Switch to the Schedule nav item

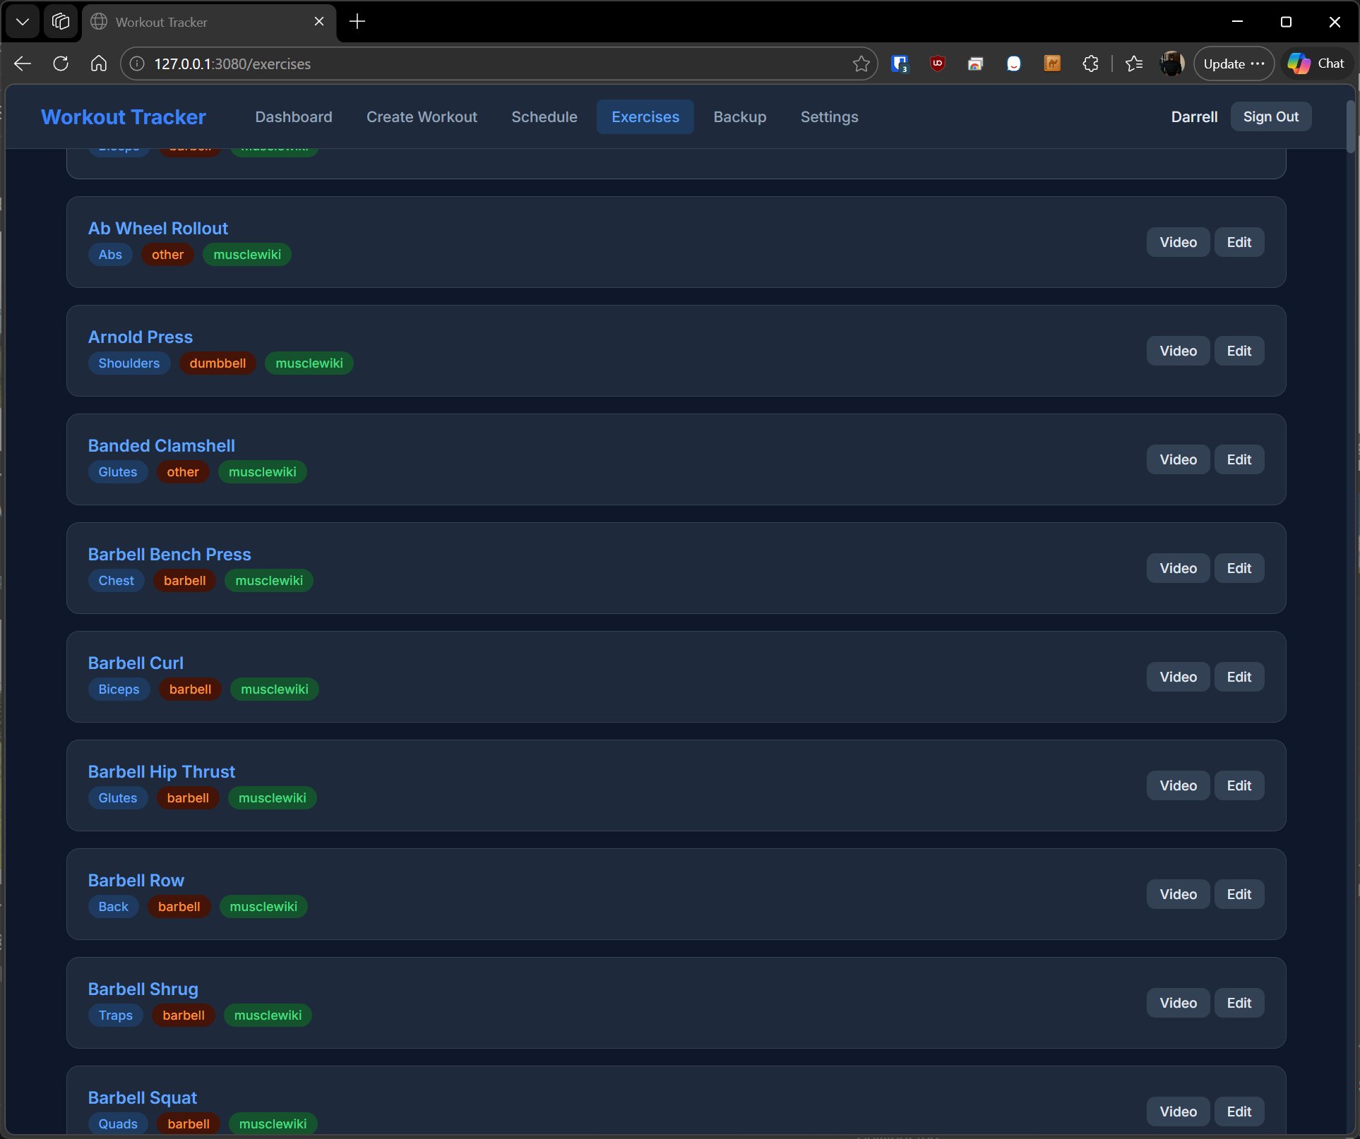coord(544,116)
